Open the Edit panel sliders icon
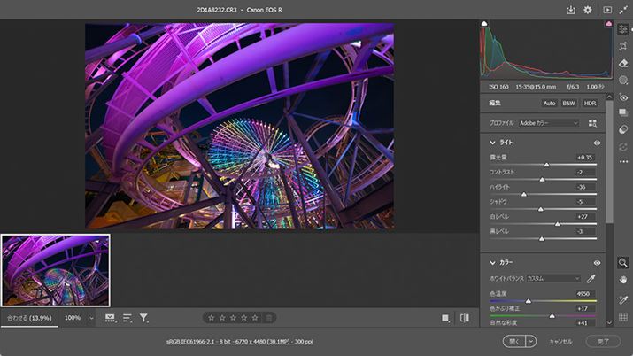The height and width of the screenshot is (356, 633). point(623,29)
